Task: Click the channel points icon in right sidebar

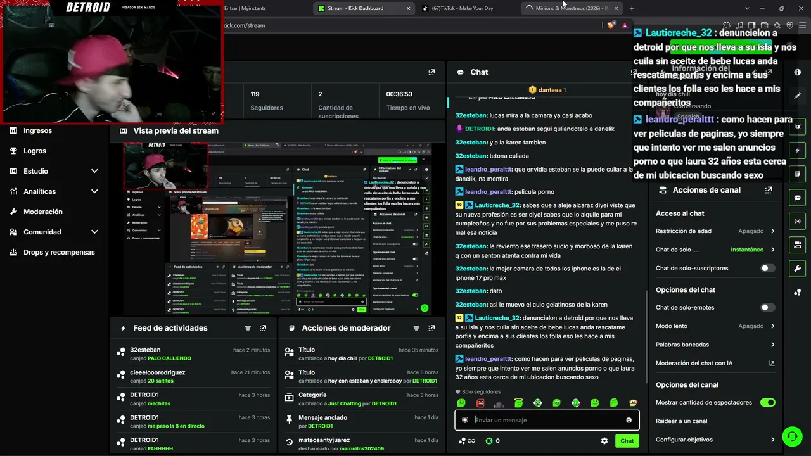Action: 798,292
